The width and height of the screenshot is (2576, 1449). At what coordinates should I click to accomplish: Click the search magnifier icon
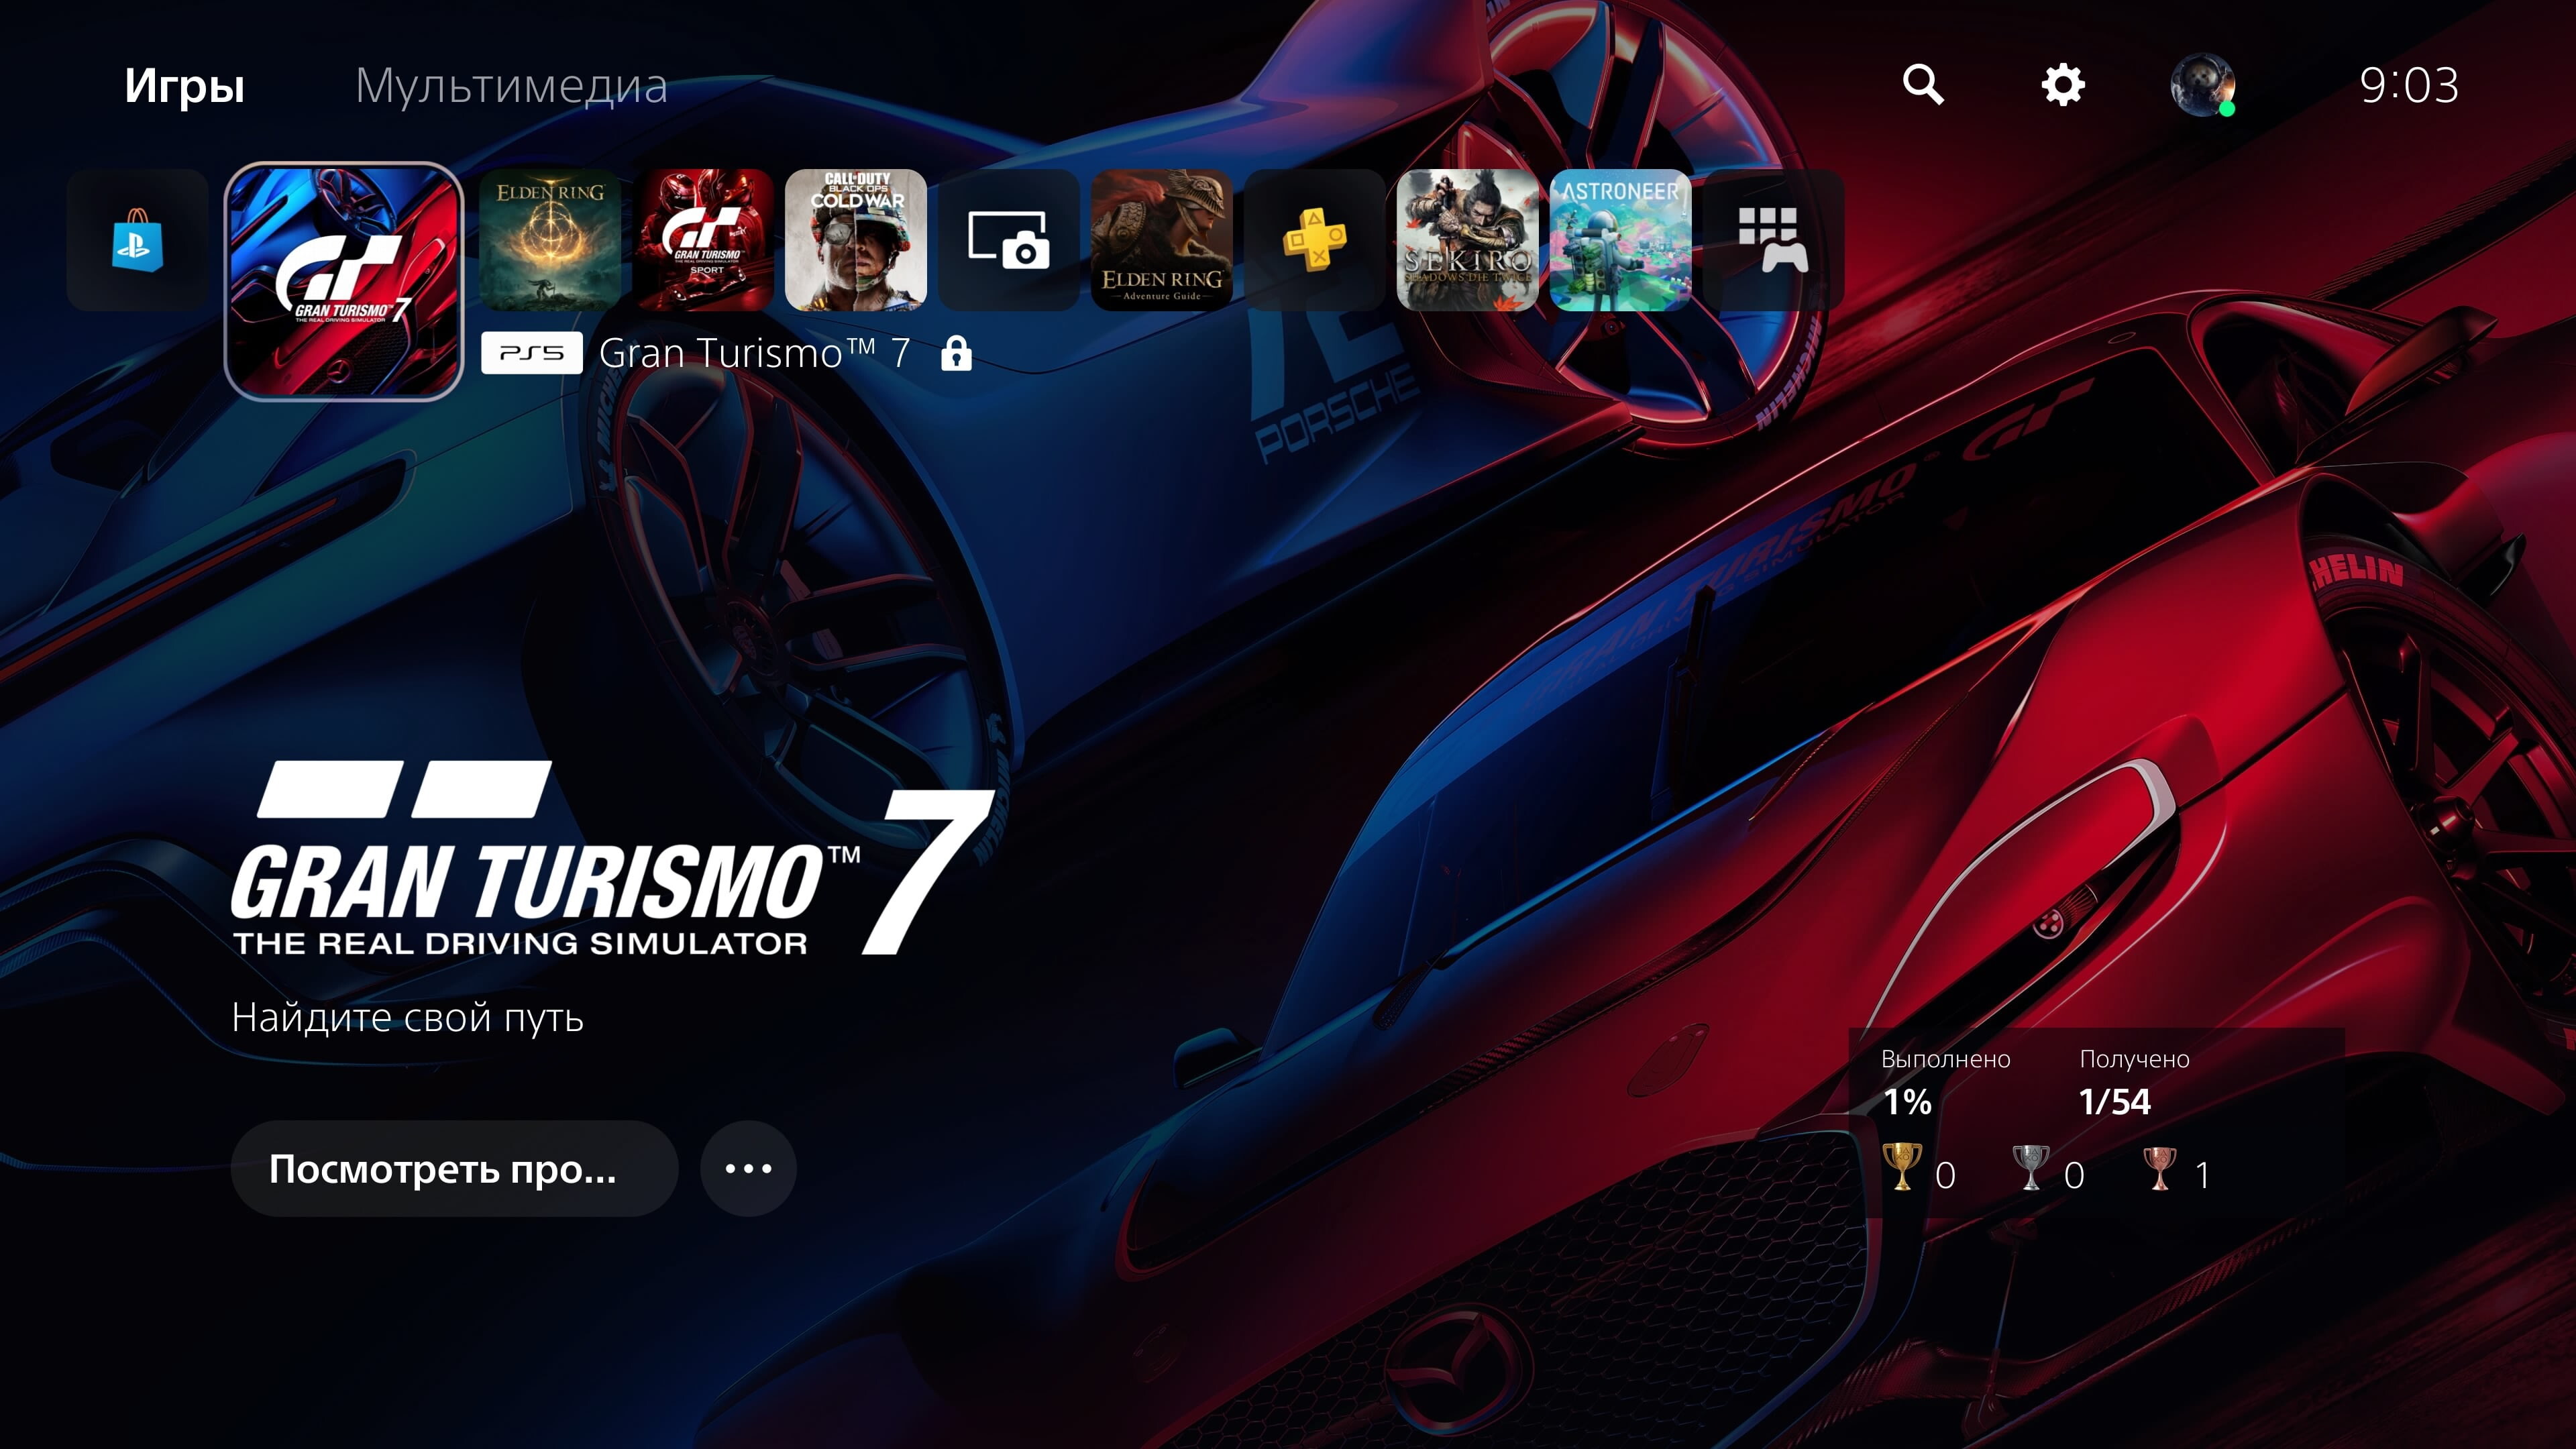click(1923, 85)
